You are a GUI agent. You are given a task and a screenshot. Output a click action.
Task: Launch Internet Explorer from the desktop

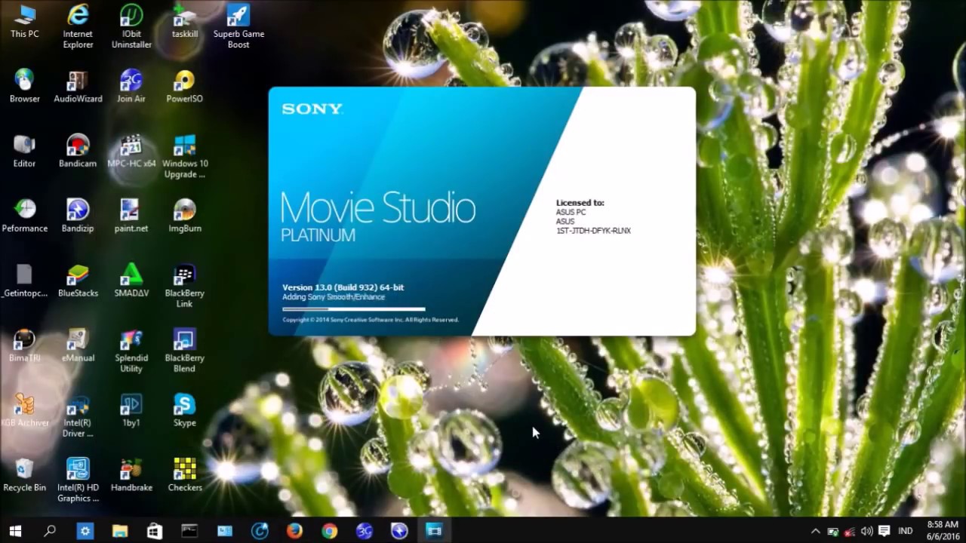[x=78, y=26]
